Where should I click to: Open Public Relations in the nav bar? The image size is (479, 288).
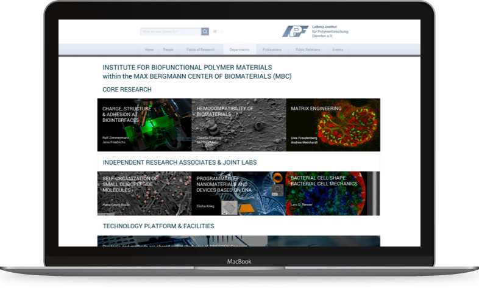[308, 49]
